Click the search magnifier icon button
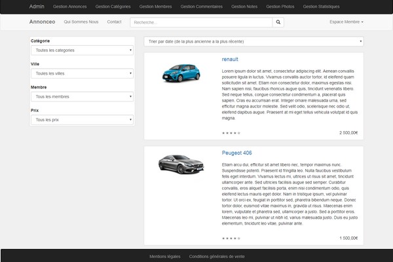Image resolution: width=393 pixels, height=262 pixels. tap(278, 22)
